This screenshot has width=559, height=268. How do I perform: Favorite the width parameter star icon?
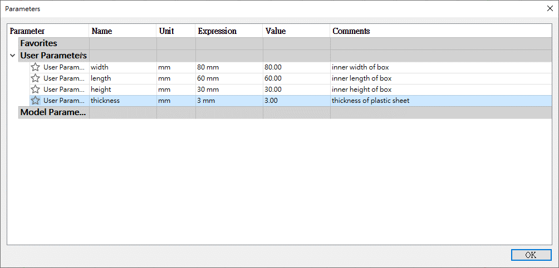(x=36, y=67)
